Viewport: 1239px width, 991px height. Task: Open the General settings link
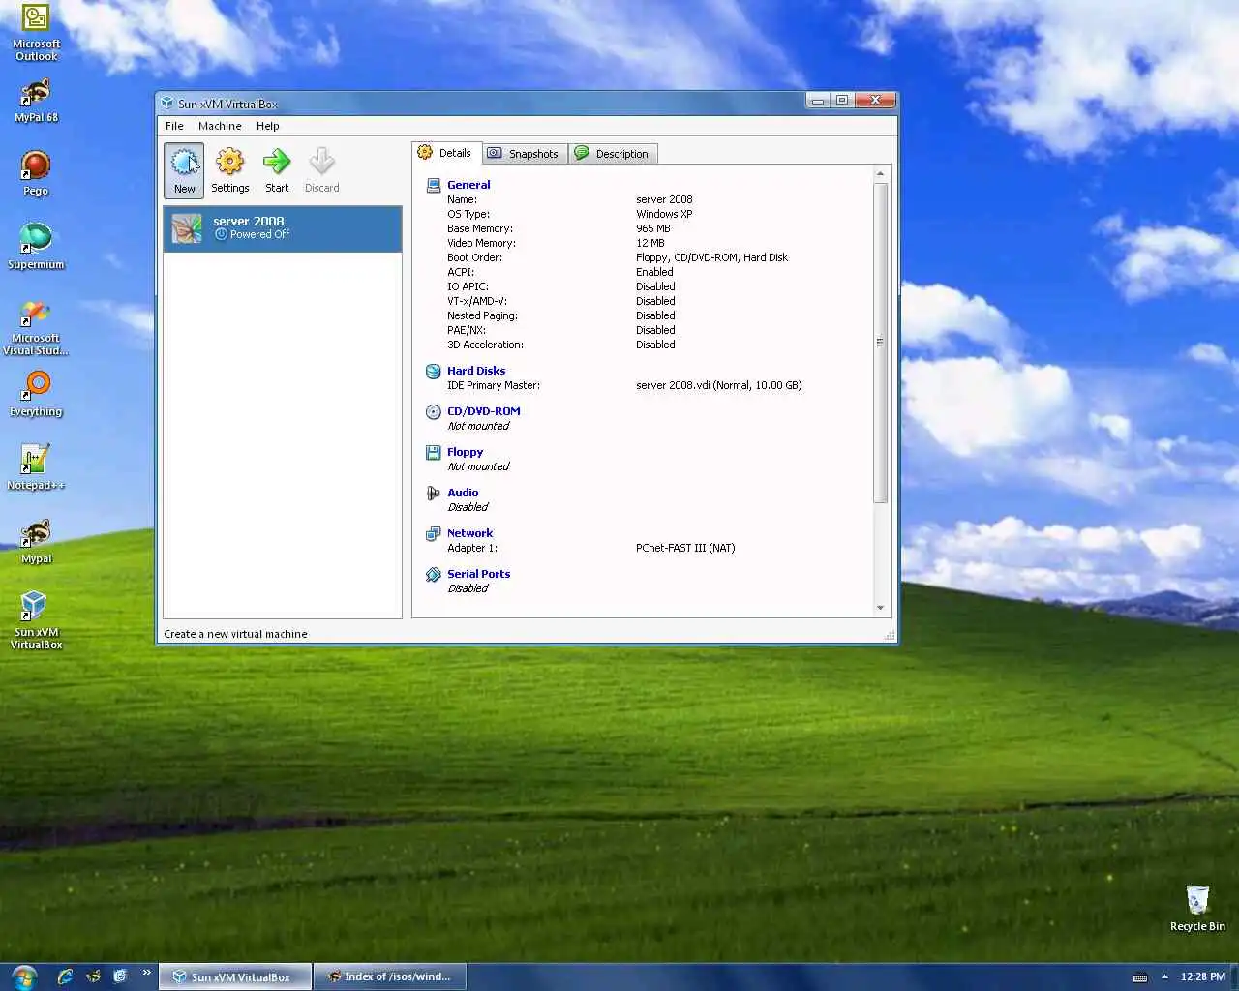[x=468, y=185]
